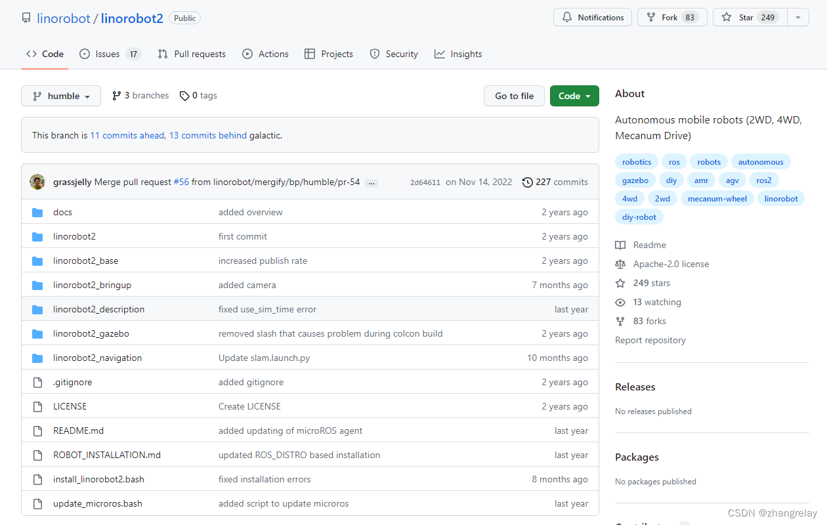This screenshot has height=525, width=827.
Task: Click the ROBOT_INSTALLATION.md file icon
Action: coord(37,455)
